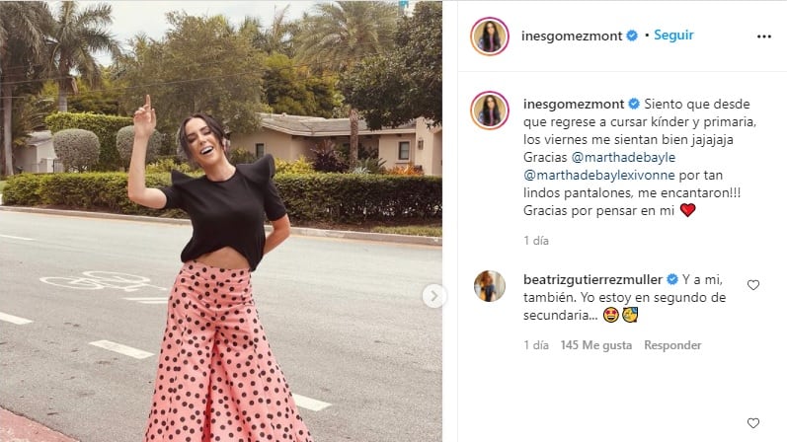Click the post photo of the woman
Viewport: 787px width, 442px height.
pos(221,221)
